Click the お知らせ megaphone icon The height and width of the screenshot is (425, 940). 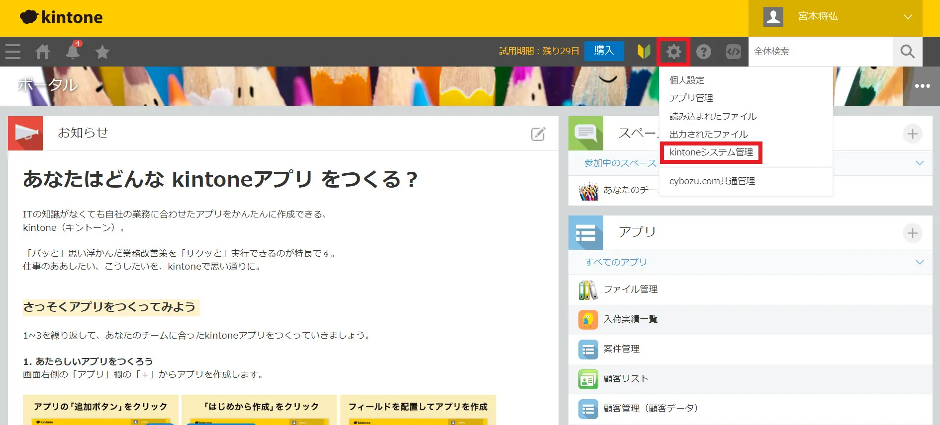tap(25, 134)
